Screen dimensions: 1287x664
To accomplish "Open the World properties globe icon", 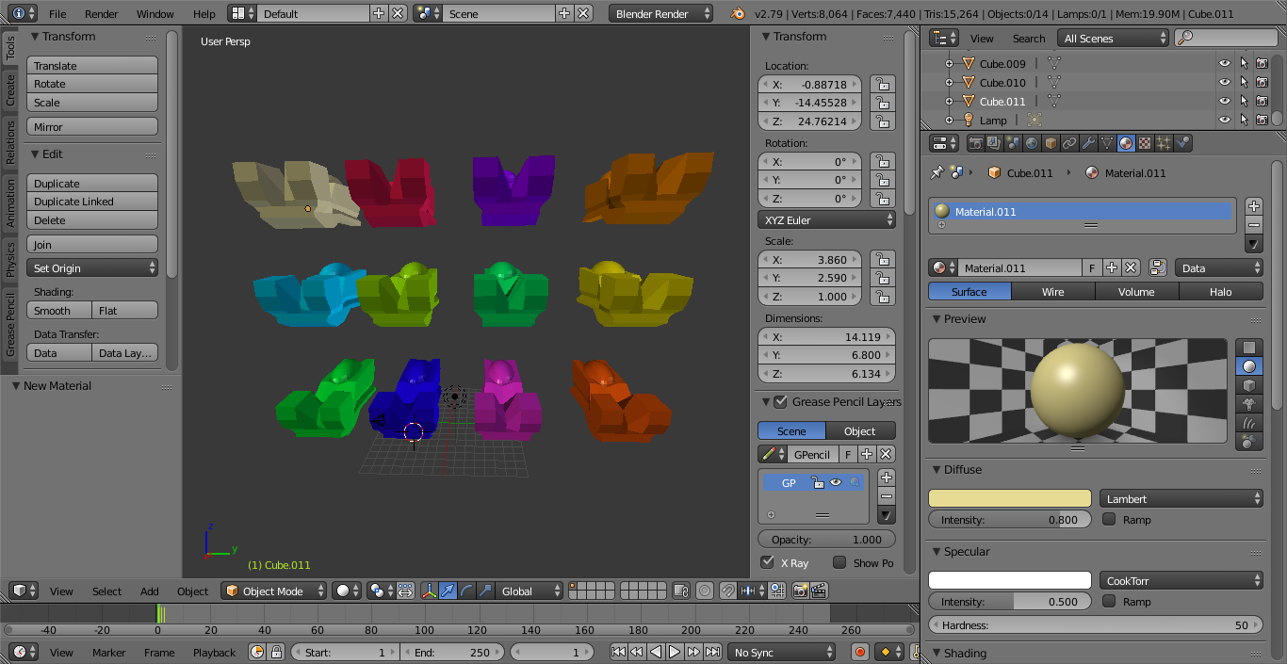I will [x=1032, y=143].
